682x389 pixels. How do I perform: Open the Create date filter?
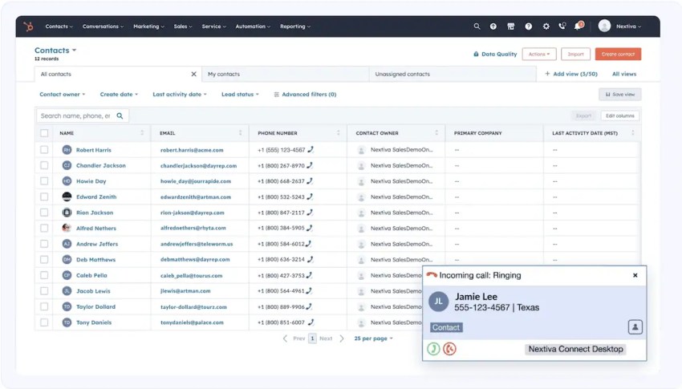(x=119, y=95)
